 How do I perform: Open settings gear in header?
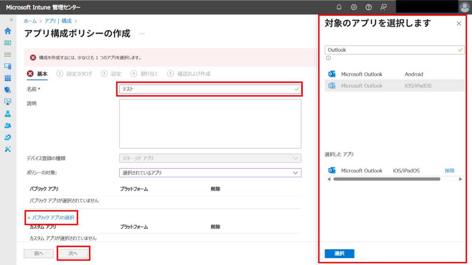pos(354,7)
